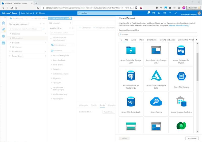Open Azure notifications bell
Image resolution: width=202 pixels, height=142 pixels.
pyautogui.click(x=159, y=13)
